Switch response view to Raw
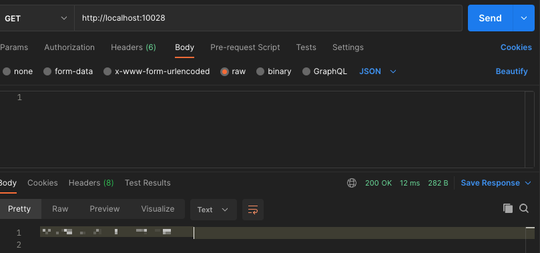This screenshot has width=540, height=253. [60, 209]
